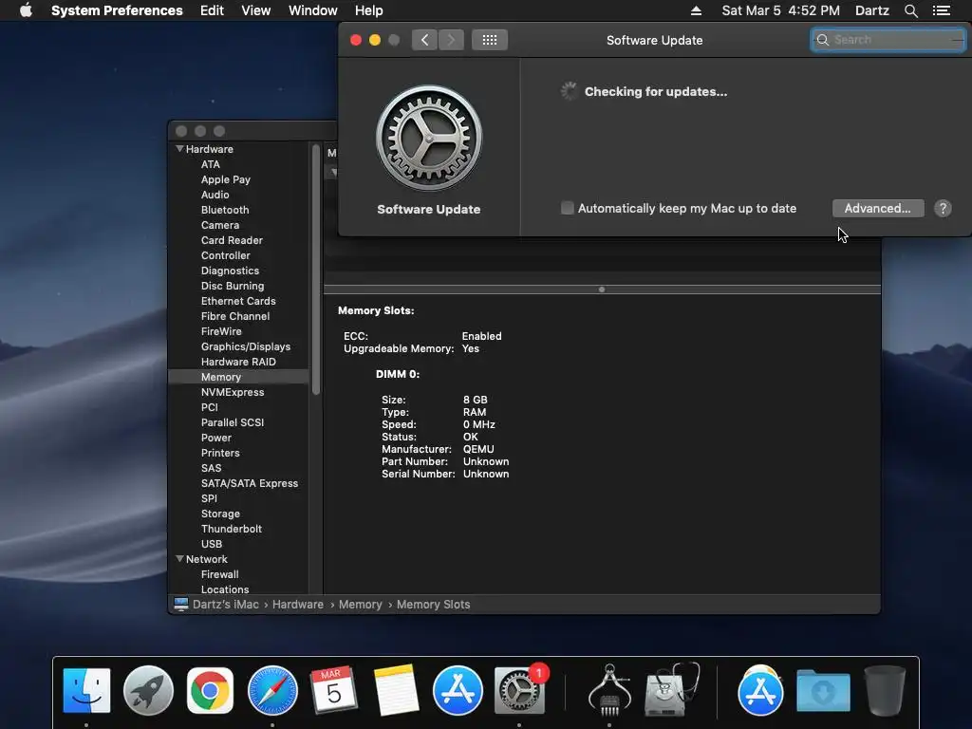Select Apple Pay in the sidebar
Image resolution: width=972 pixels, height=729 pixels.
point(226,179)
